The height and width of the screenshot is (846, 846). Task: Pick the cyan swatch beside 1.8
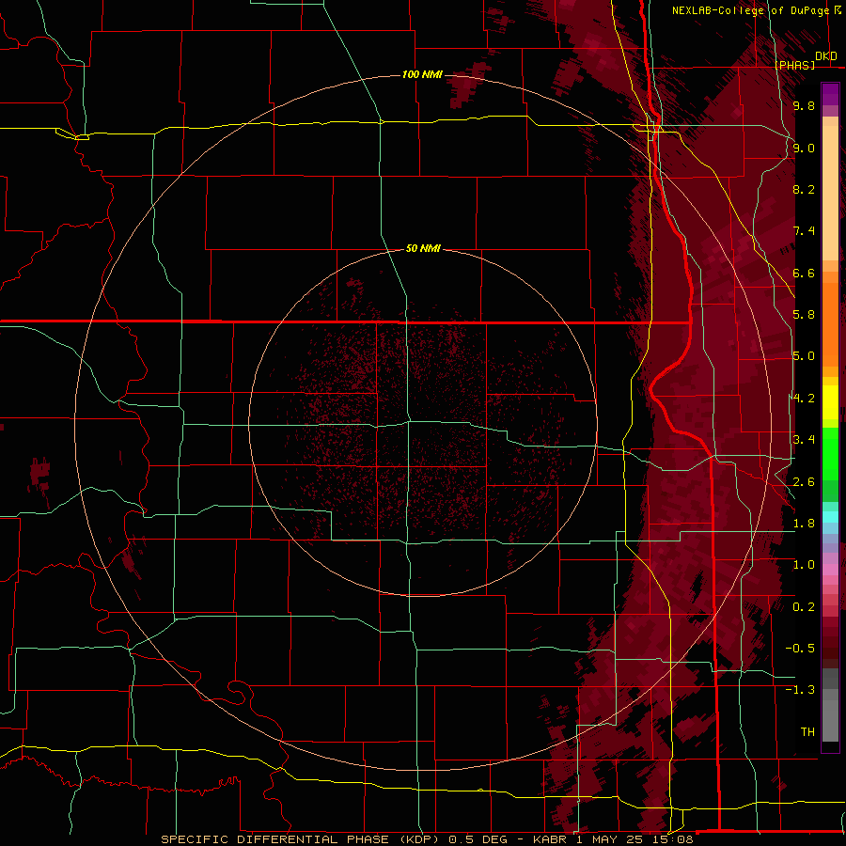tap(830, 517)
